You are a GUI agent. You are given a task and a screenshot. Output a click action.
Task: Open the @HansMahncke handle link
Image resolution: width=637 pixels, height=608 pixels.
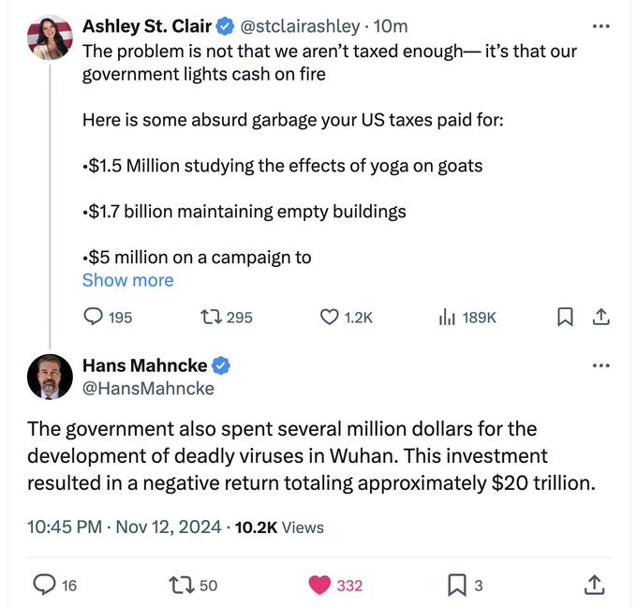(148, 389)
